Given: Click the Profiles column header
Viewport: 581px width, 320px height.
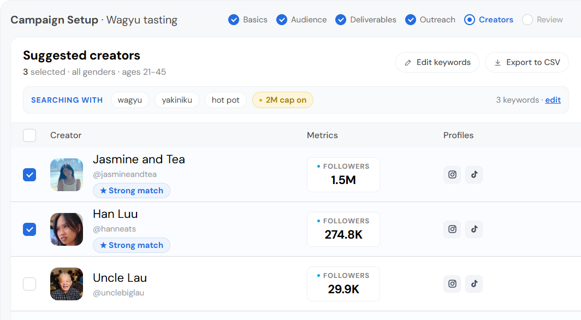Looking at the screenshot, I should (x=458, y=135).
